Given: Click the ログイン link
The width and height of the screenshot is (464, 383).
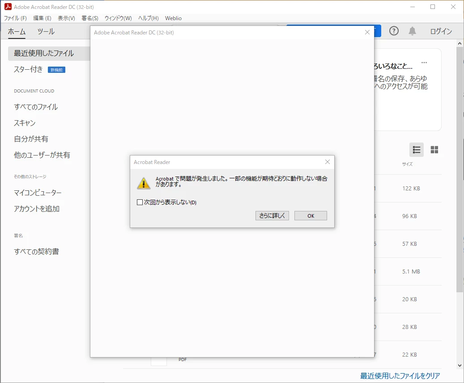Looking at the screenshot, I should [x=441, y=31].
